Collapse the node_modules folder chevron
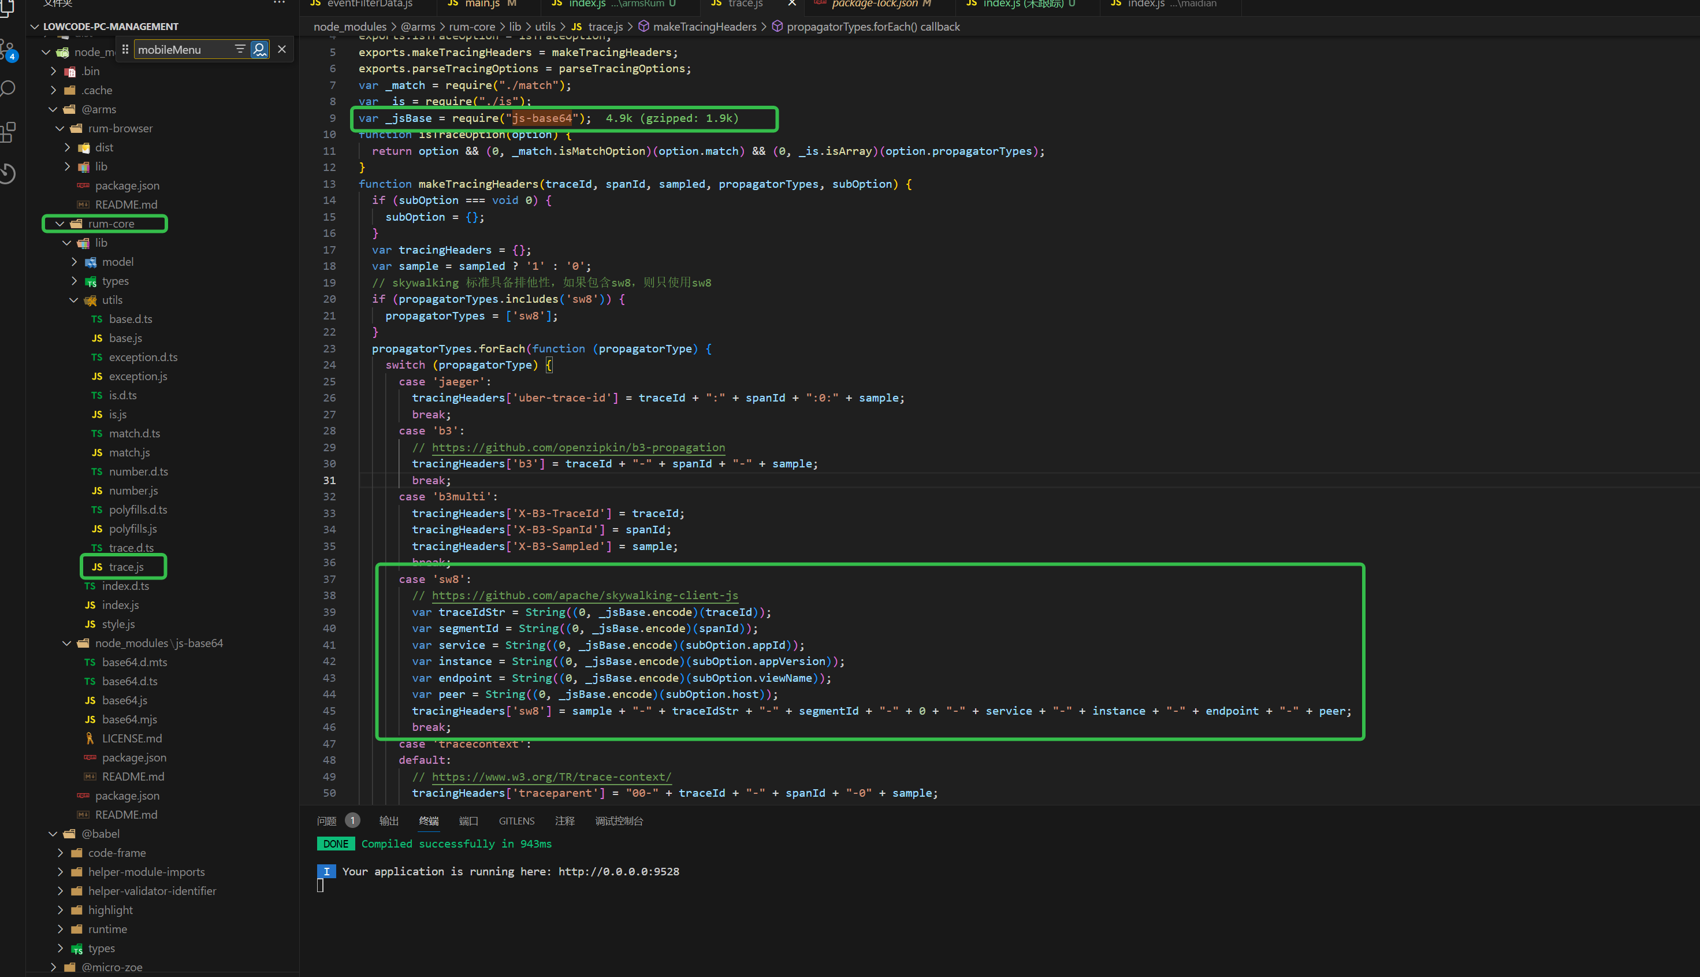 [46, 51]
